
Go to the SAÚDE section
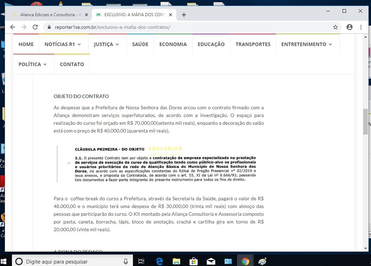click(140, 44)
